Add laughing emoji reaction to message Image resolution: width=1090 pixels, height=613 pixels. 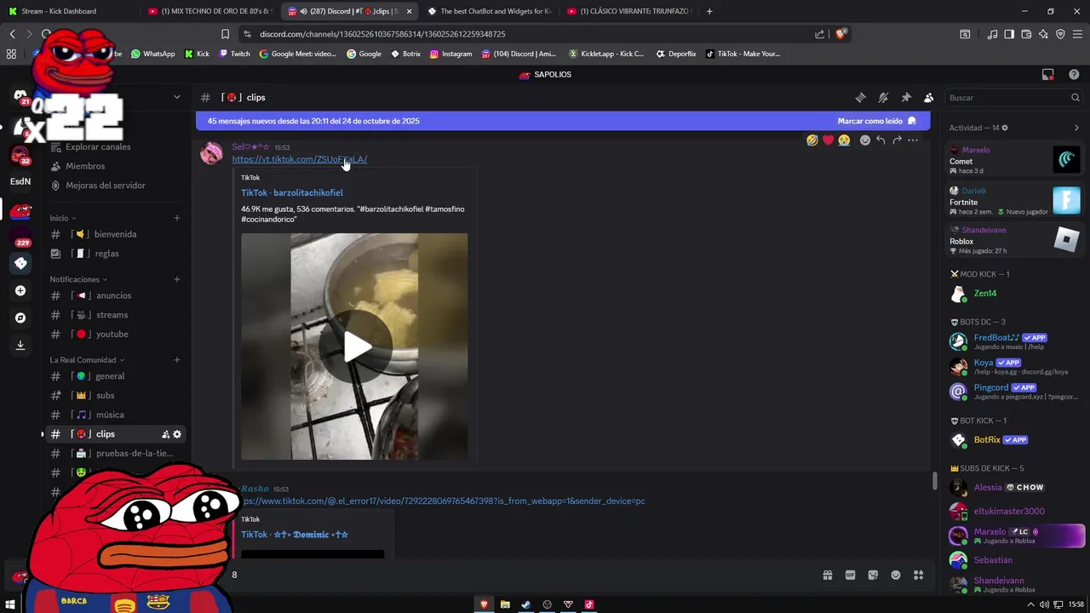(x=812, y=140)
